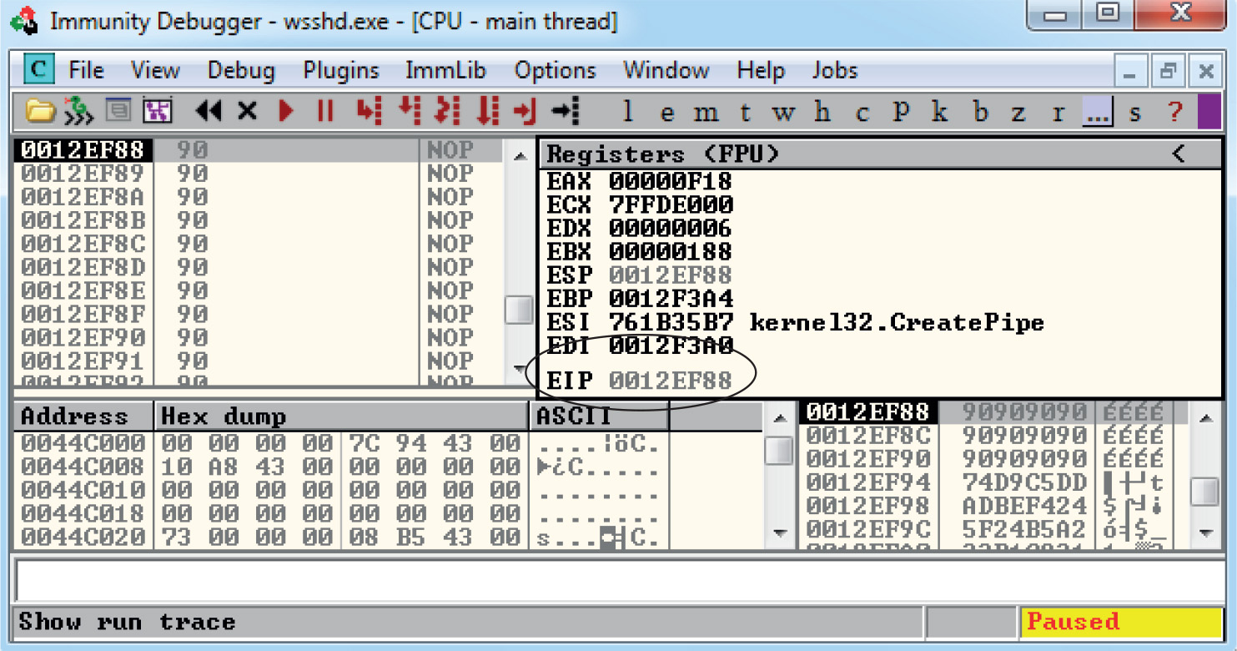Viewport: 1237px width, 651px height.
Task: Collapse registers panel header arrow
Action: pos(1179,154)
